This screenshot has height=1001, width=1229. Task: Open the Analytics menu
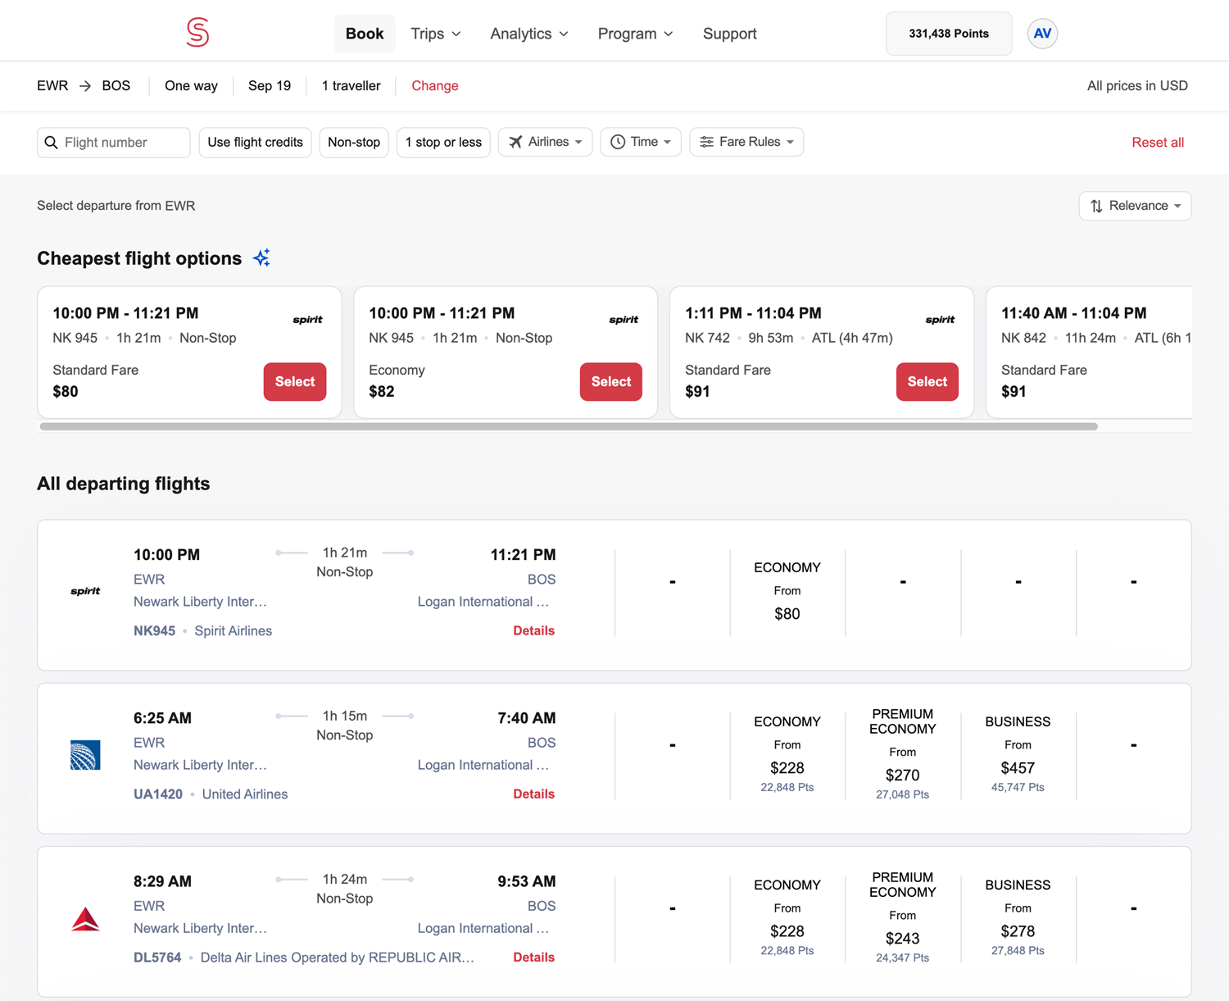point(529,34)
